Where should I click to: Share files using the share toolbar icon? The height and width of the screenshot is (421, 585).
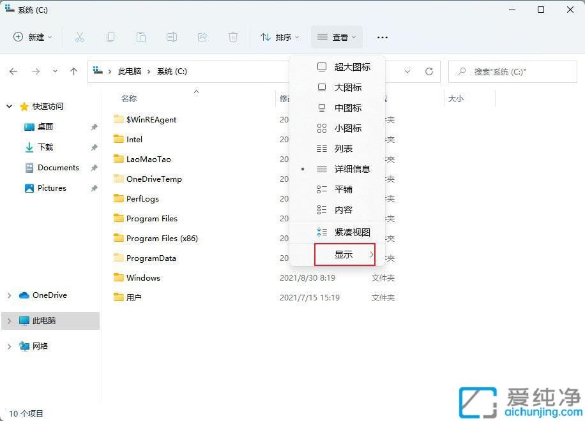(x=202, y=37)
